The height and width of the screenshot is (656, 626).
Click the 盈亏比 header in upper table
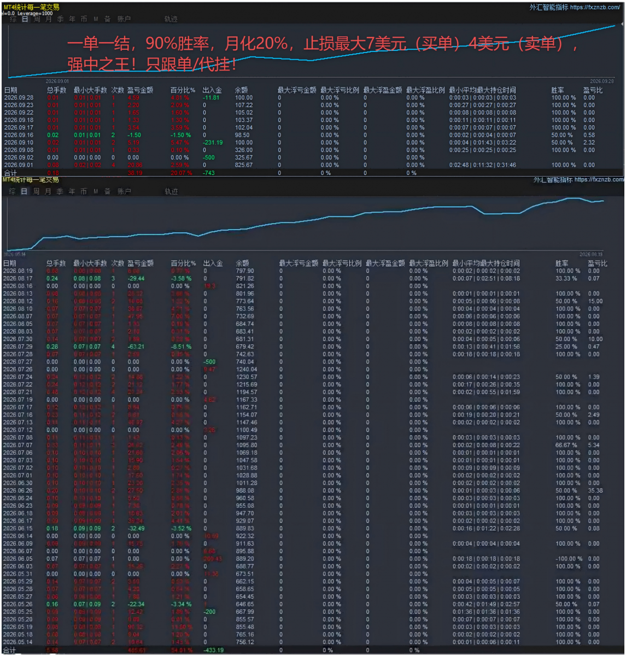pyautogui.click(x=593, y=90)
